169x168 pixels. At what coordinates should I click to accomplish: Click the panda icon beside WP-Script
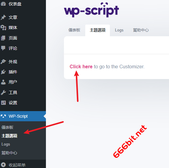pos(3,116)
